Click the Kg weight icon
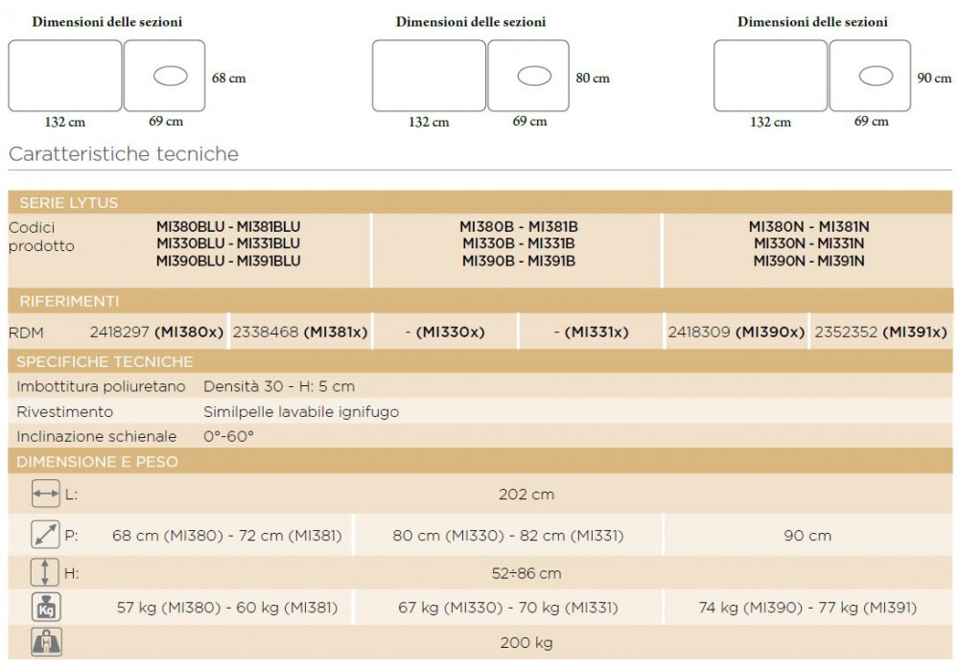Screen dimensions: 959x668 pos(46,608)
